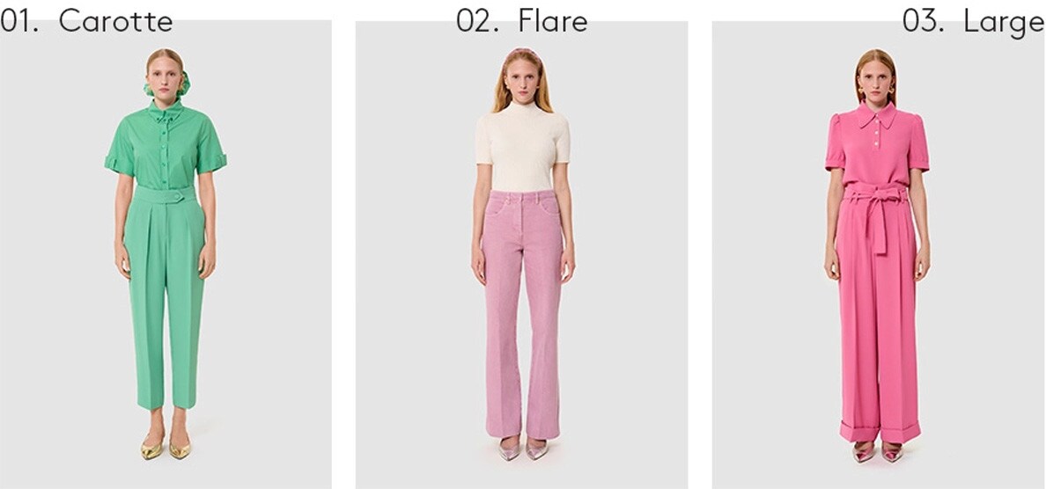
Task: Click the silver pointed heels under flare pants
Action: 523,449
